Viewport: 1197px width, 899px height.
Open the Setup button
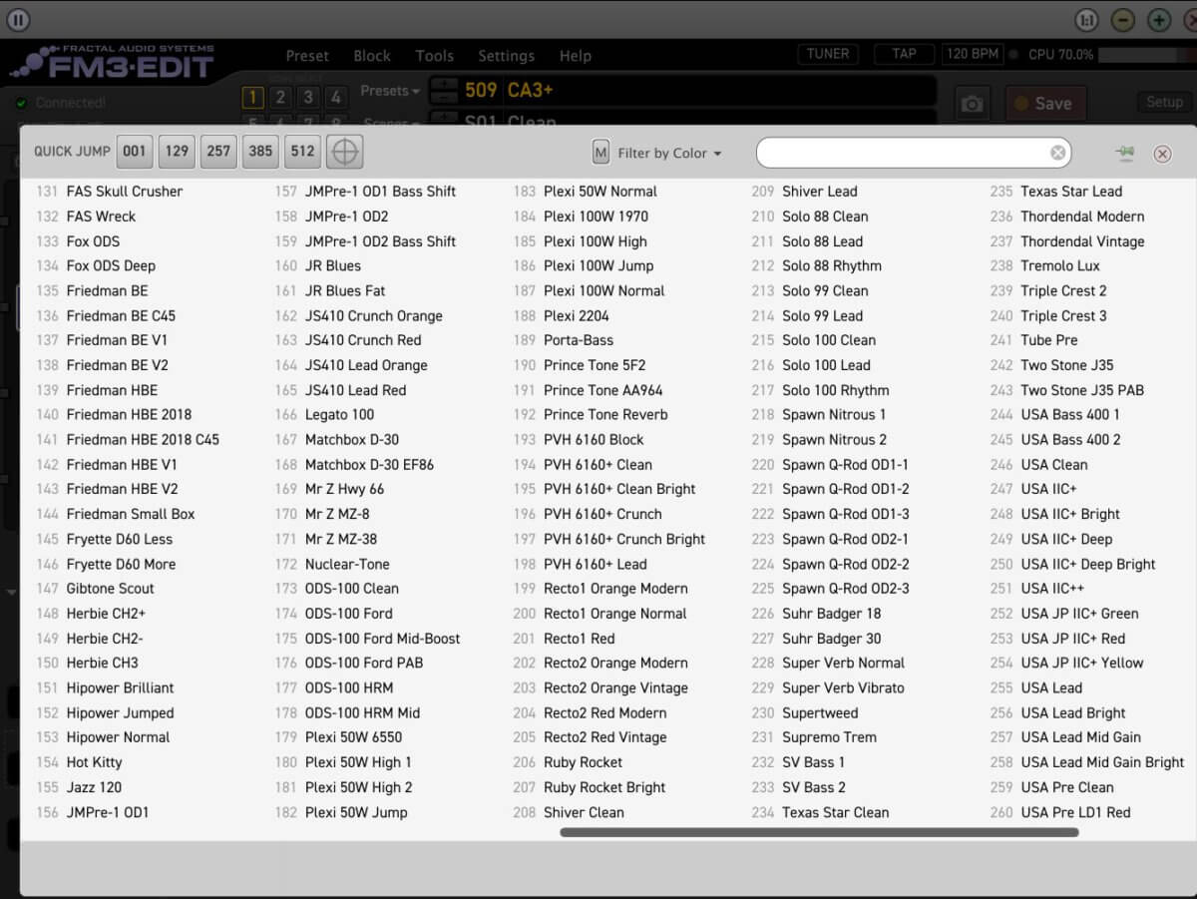[1164, 102]
